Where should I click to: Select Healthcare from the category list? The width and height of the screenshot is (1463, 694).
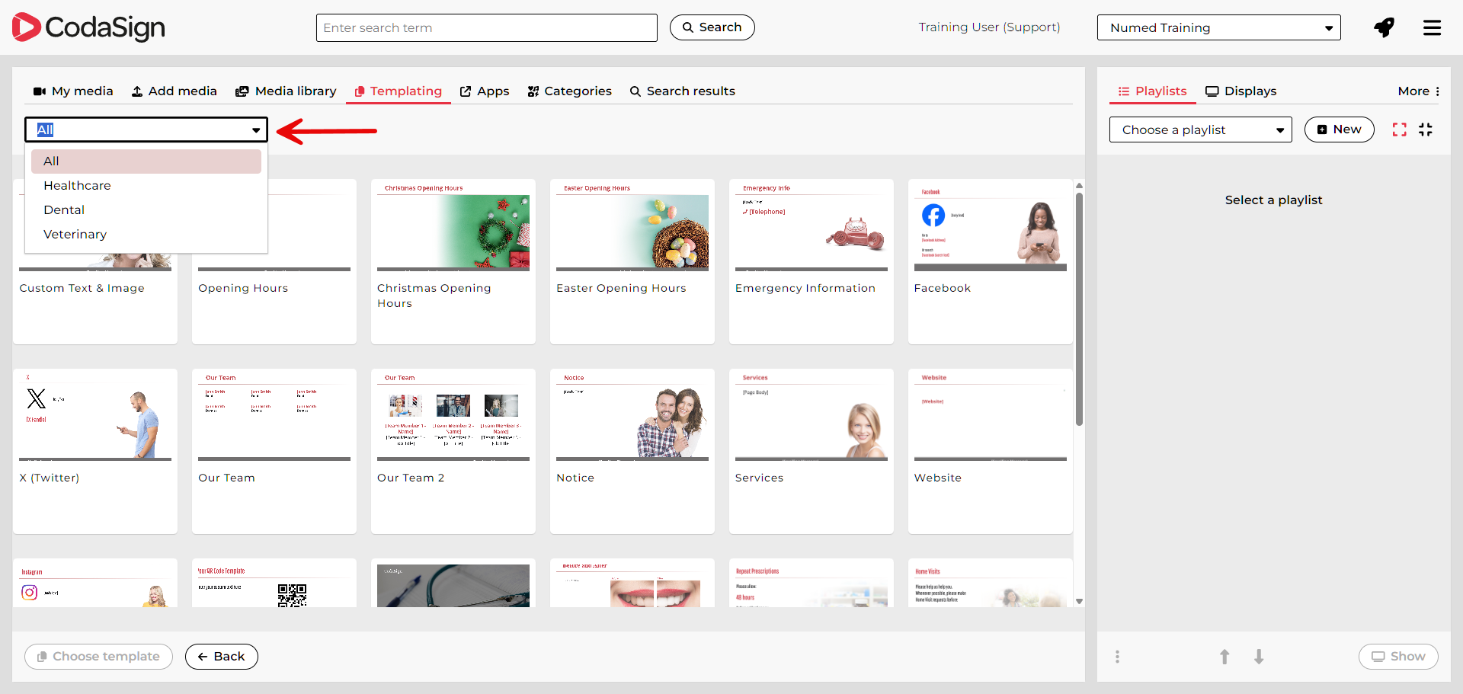(x=77, y=185)
